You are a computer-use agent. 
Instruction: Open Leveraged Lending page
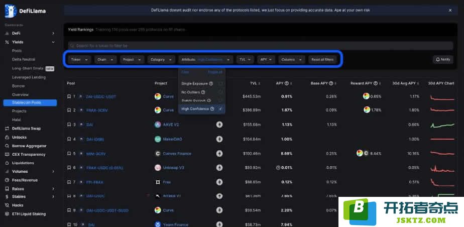click(x=29, y=77)
